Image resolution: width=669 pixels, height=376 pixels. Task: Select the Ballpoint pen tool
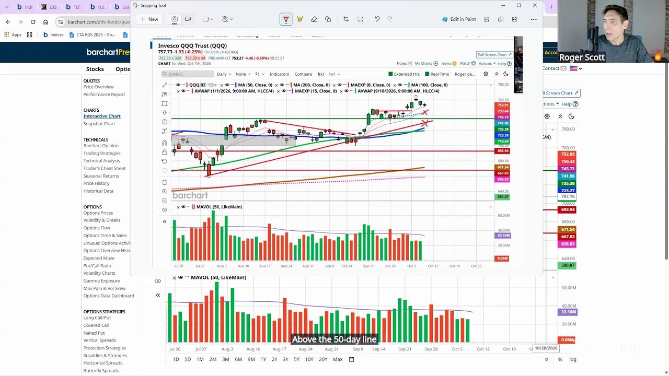point(286,19)
